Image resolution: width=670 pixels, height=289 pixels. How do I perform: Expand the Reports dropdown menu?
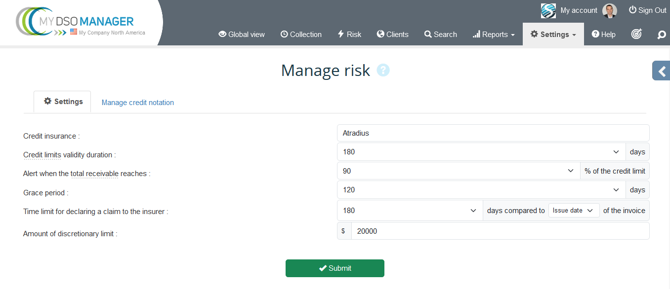pos(494,35)
